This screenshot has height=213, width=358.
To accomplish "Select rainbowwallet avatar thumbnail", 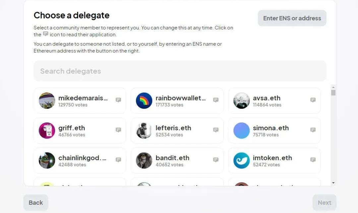I will click(144, 101).
